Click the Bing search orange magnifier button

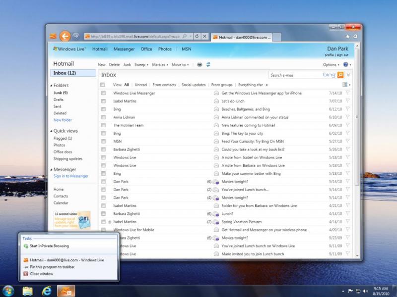340,75
